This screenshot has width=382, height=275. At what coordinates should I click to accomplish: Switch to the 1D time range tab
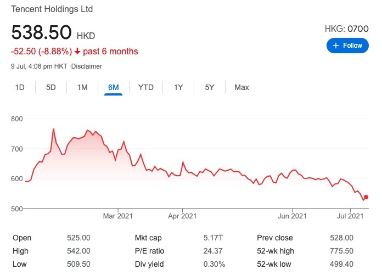pyautogui.click(x=20, y=87)
